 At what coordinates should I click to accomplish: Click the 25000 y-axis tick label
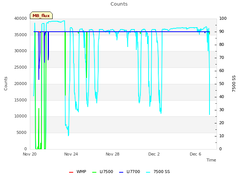coord(21,67)
